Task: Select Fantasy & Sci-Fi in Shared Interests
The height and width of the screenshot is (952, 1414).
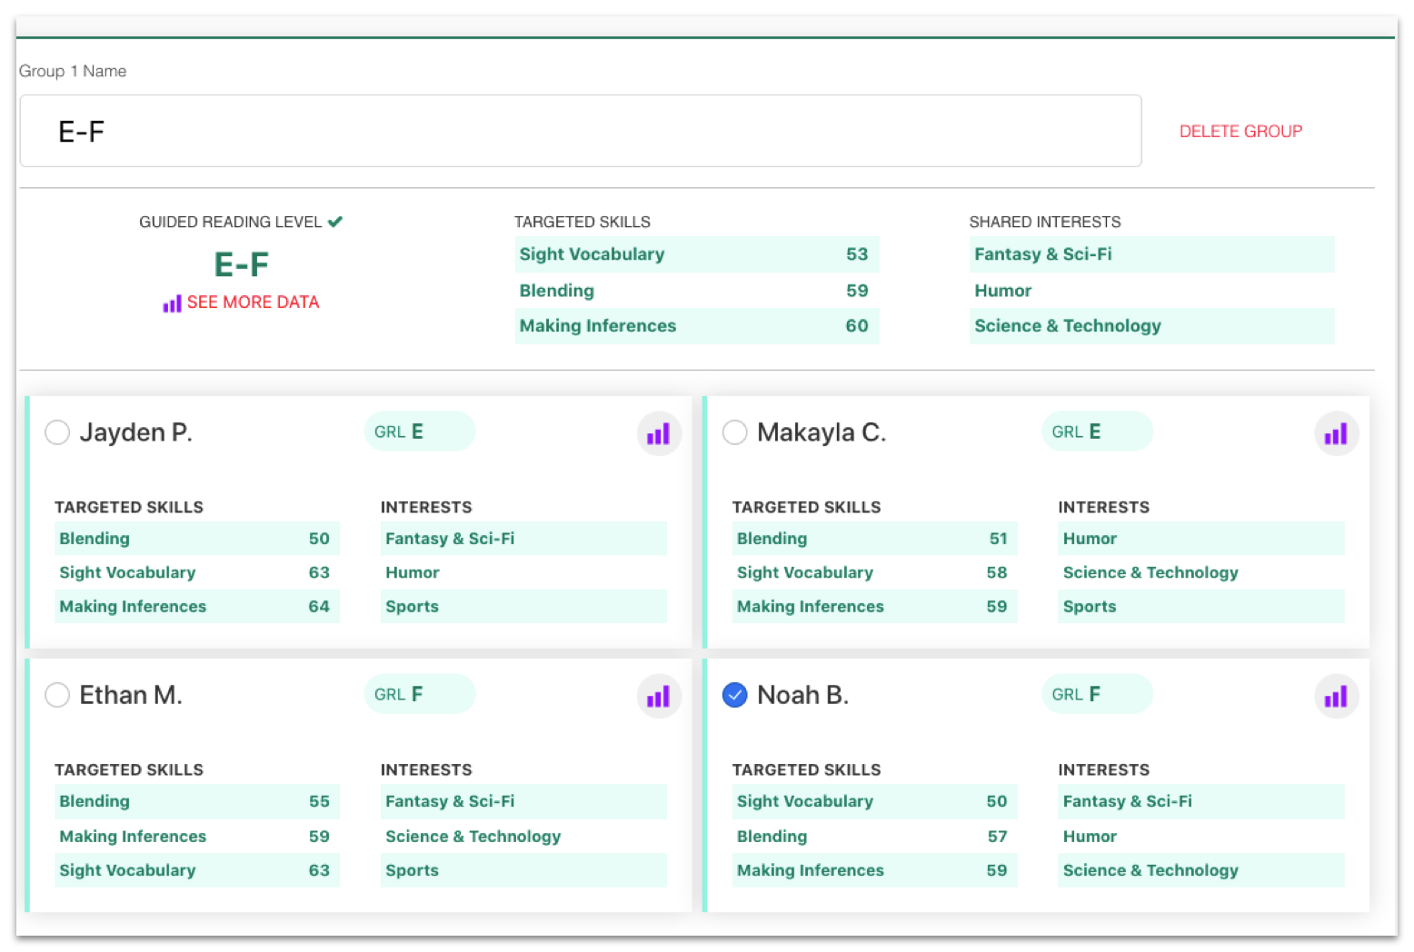Action: [x=1150, y=254]
